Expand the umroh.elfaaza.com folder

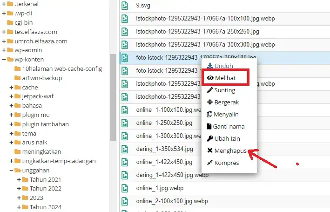(4, 41)
